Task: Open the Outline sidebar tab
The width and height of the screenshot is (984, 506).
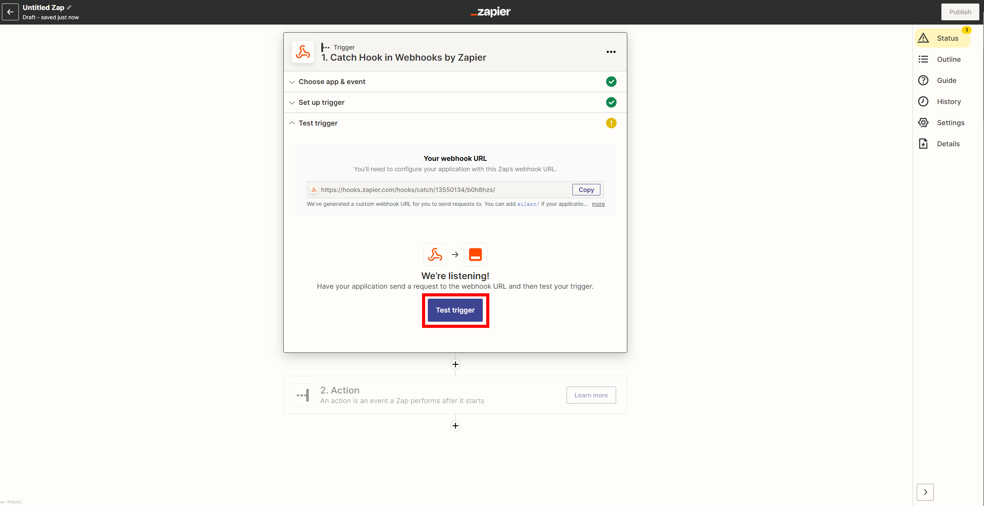Action: [948, 59]
